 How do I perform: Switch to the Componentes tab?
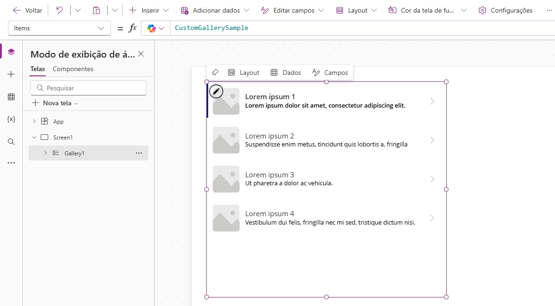(73, 69)
